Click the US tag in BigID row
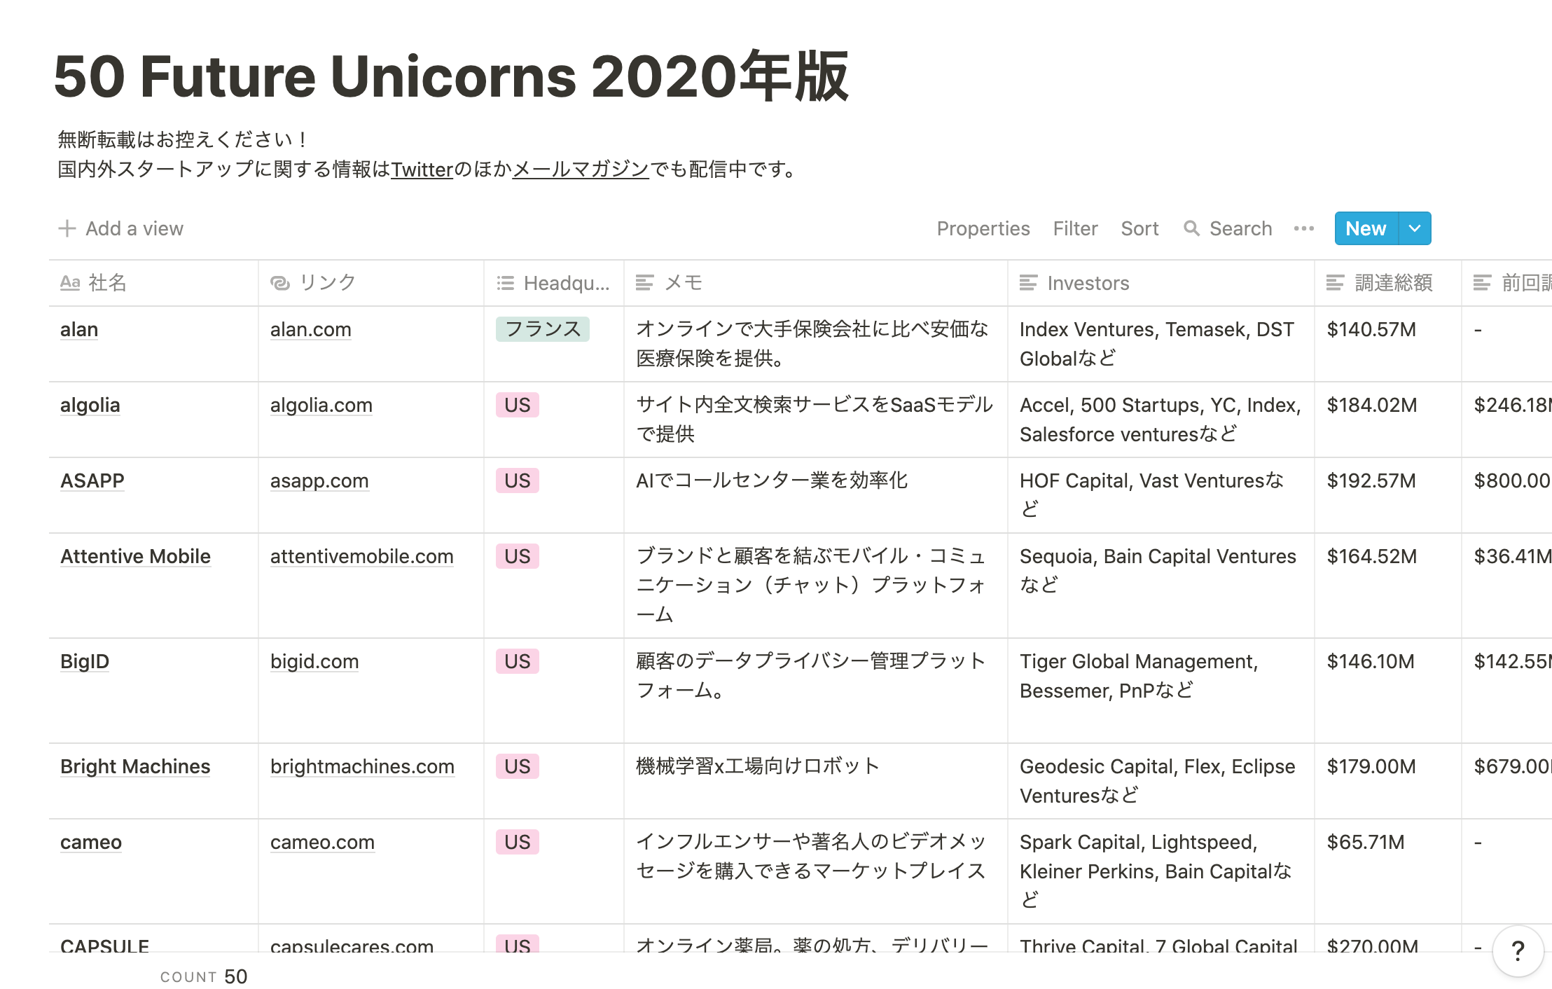Screen dimensions: 1552x989 (518, 661)
